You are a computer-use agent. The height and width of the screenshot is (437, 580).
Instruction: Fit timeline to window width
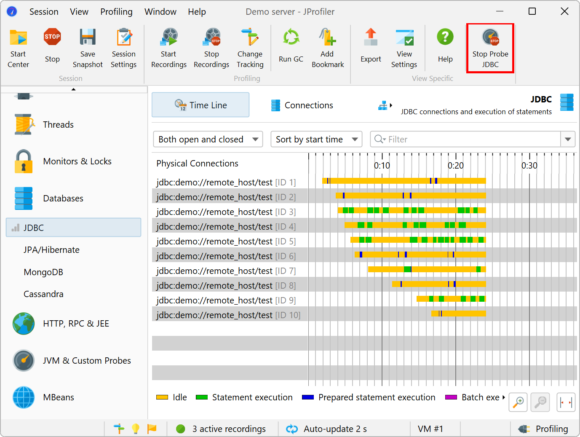[x=566, y=402]
